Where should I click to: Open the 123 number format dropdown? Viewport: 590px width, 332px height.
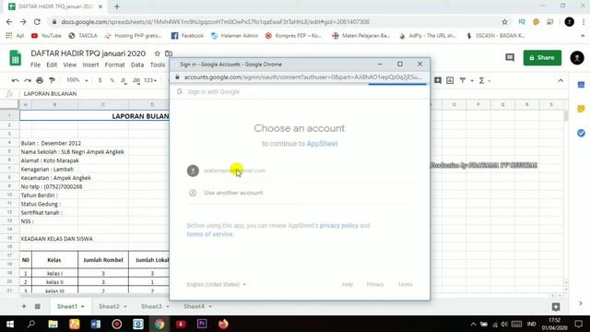[150, 80]
